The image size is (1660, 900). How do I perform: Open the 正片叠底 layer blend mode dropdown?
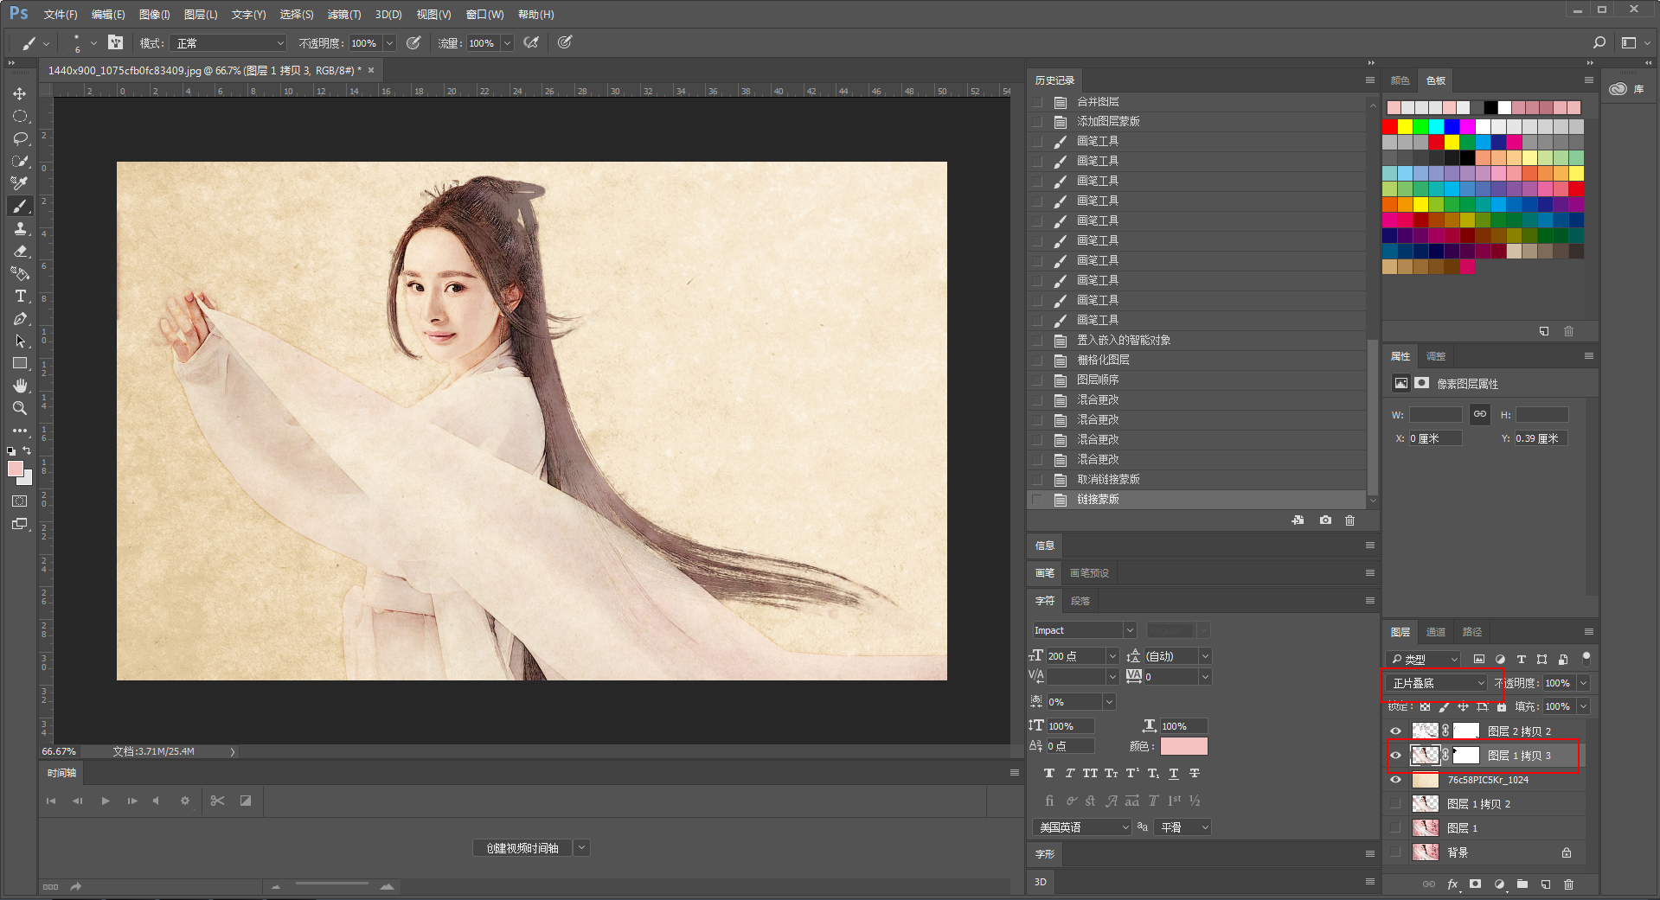point(1438,683)
